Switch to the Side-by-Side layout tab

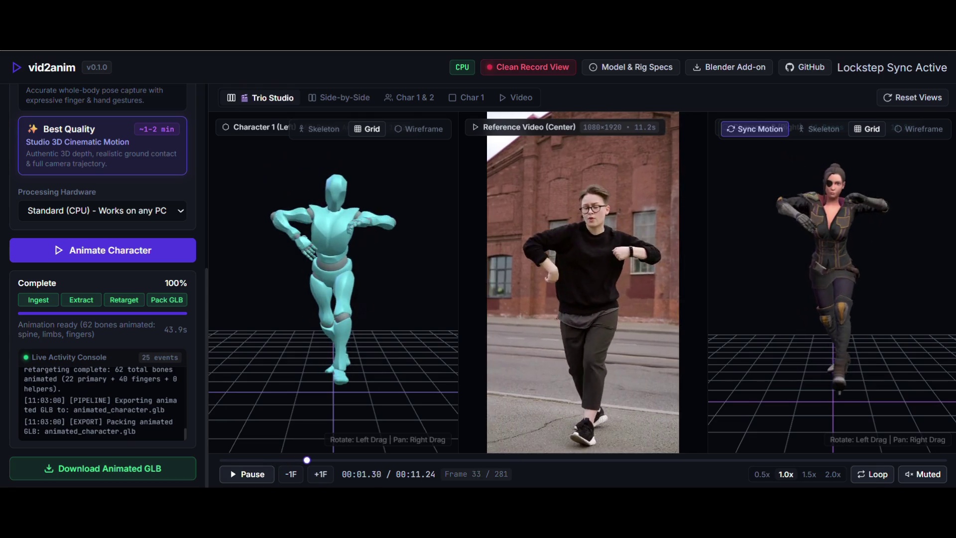coord(339,98)
